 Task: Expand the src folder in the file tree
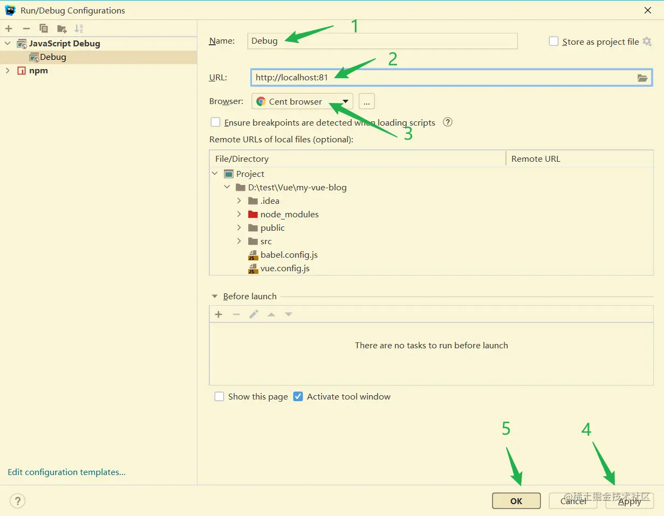tap(239, 241)
